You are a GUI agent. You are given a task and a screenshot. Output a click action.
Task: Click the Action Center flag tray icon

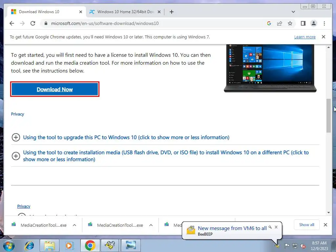click(287, 245)
